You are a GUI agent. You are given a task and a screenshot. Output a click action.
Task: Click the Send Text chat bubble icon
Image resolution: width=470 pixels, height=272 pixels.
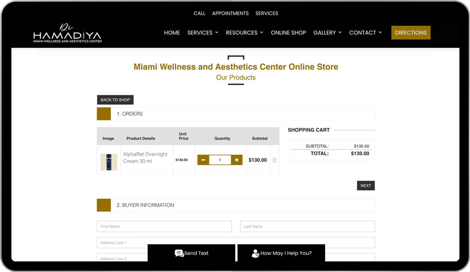[x=179, y=253]
